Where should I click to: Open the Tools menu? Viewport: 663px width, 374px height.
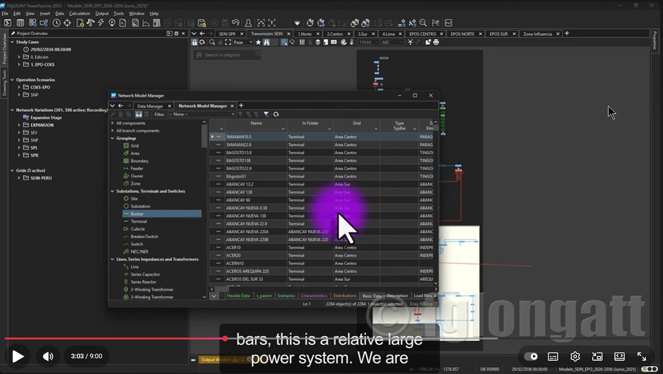(x=118, y=13)
